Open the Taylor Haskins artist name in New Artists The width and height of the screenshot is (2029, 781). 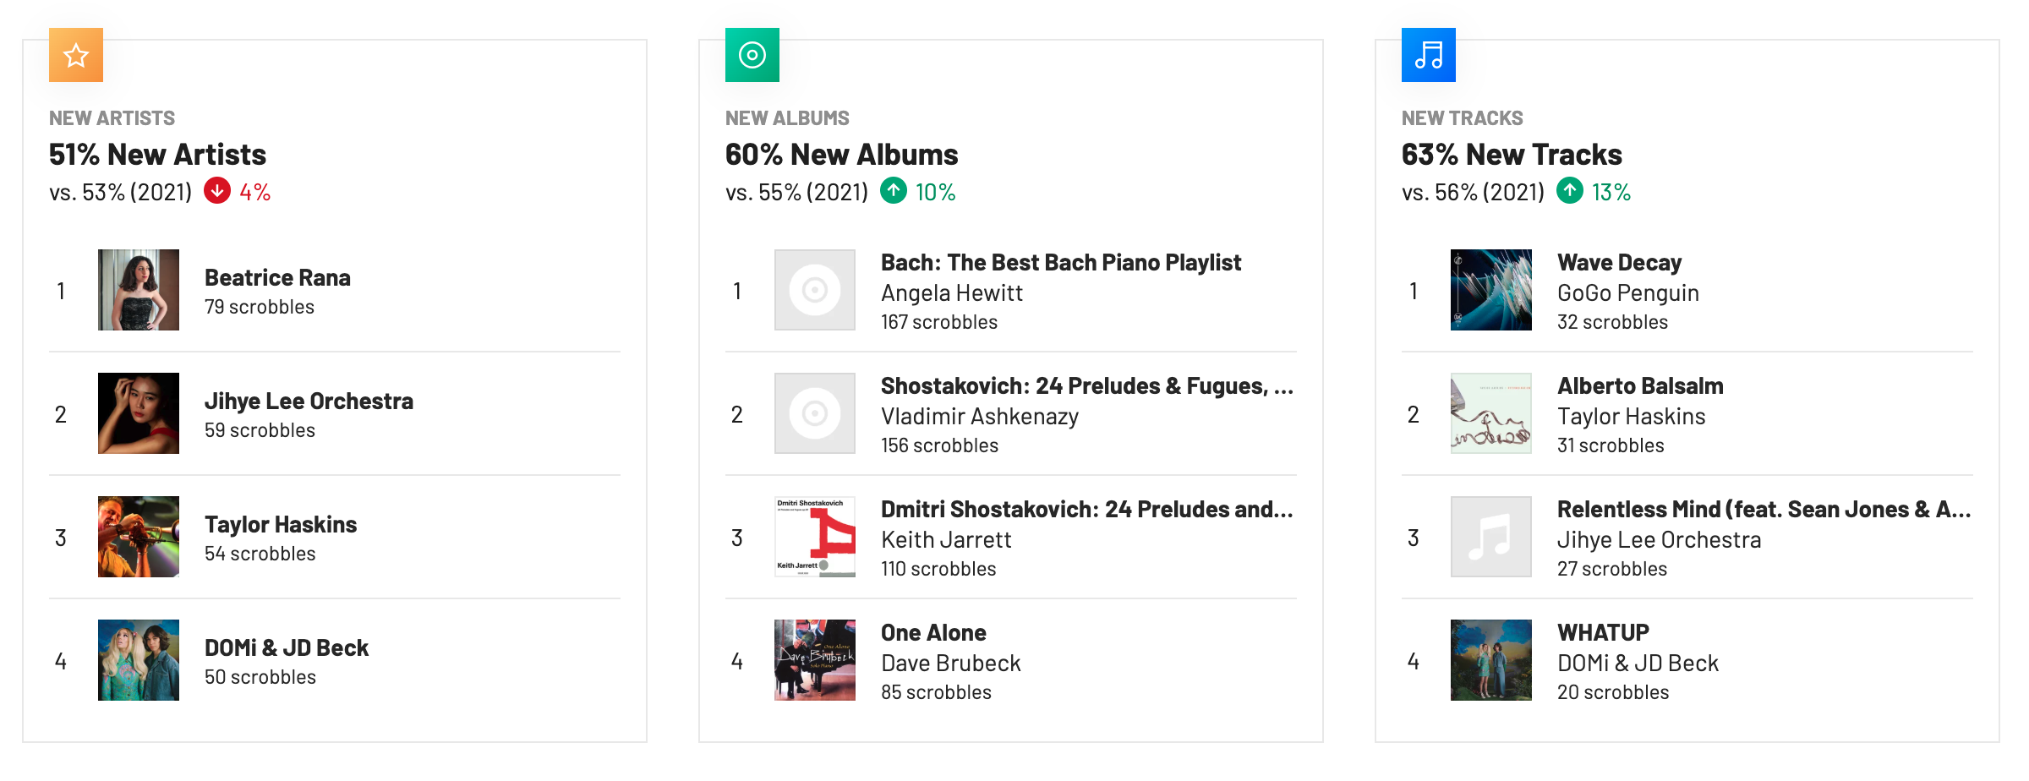pos(281,524)
